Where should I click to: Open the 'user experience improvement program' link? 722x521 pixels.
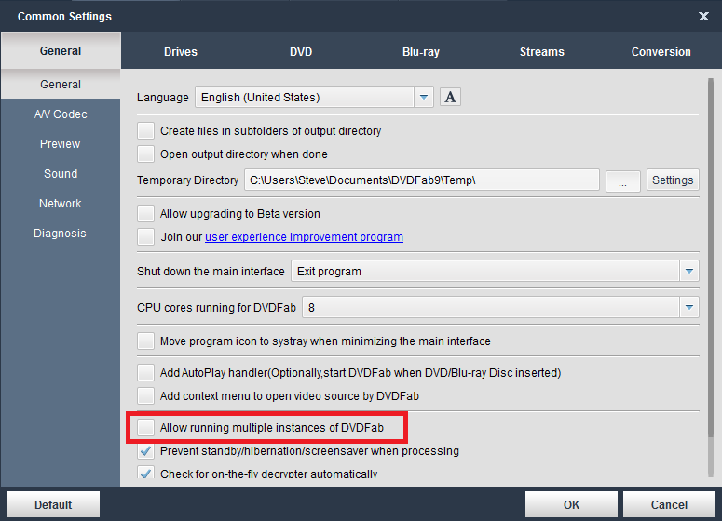304,237
